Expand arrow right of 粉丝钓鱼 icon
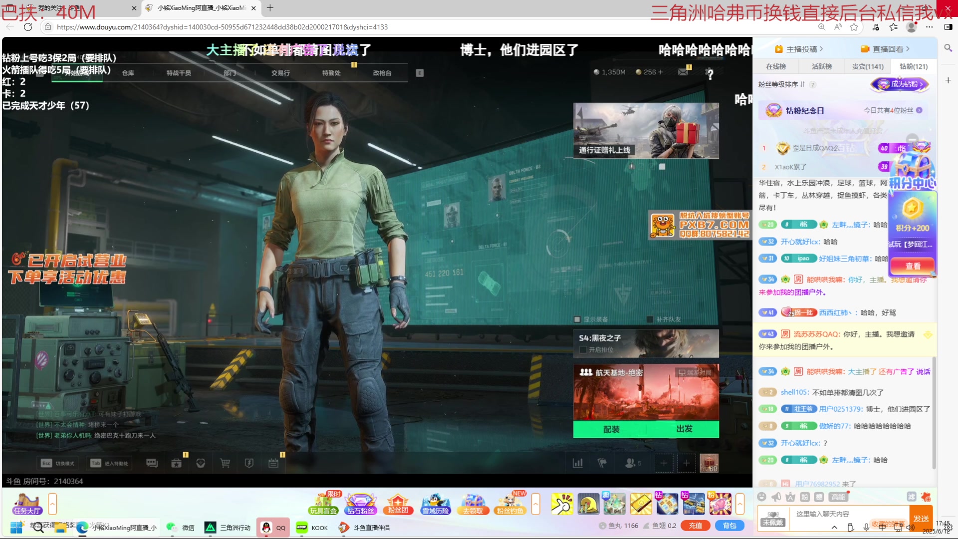Viewport: 958px width, 539px height. point(536,504)
